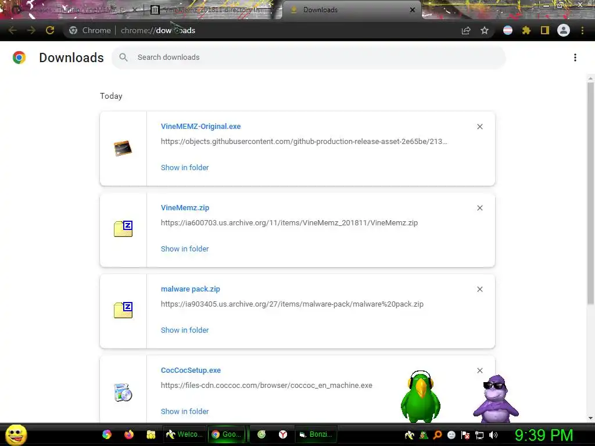Click the 9:39 PM taskbar clock
The height and width of the screenshot is (446, 595).
(544, 435)
